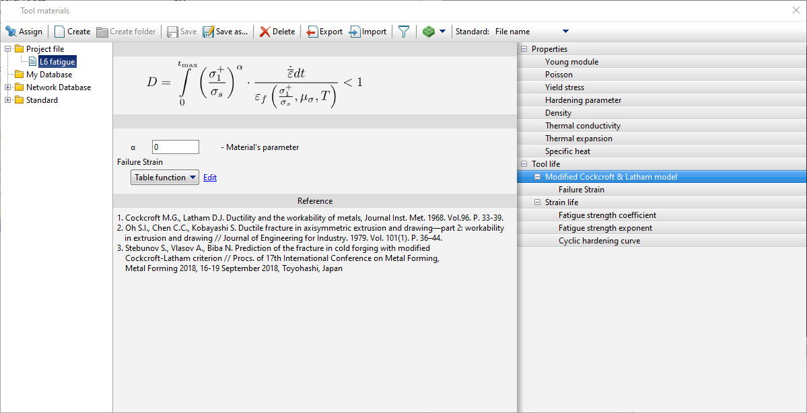
Task: Click the Create icon to make new material
Action: pyautogui.click(x=71, y=31)
